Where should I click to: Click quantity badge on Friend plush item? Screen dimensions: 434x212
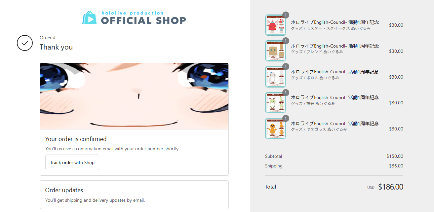click(x=286, y=41)
